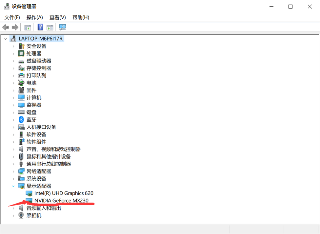
Task: Open the 操作(A) menu
Action: pos(35,17)
